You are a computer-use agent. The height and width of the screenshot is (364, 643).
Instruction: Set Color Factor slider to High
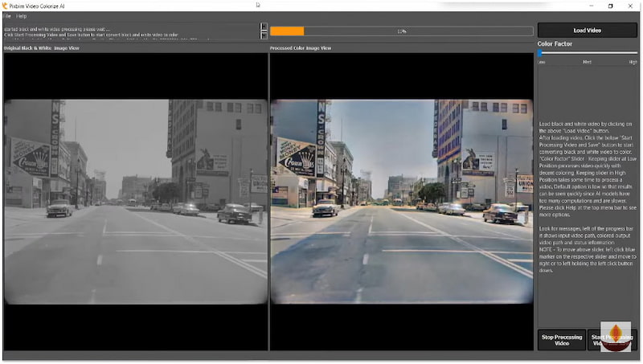click(634, 53)
